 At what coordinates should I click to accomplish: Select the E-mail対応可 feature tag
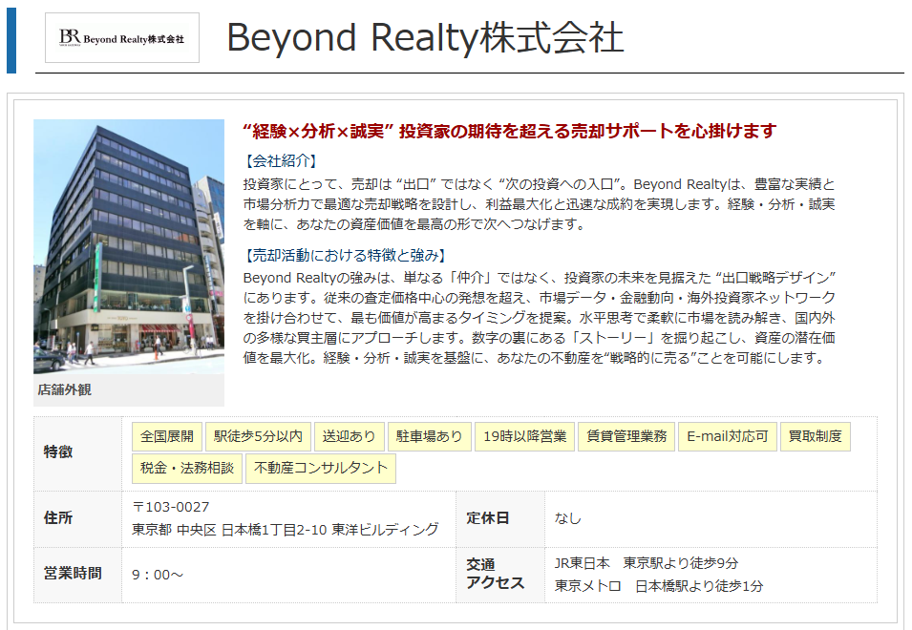pyautogui.click(x=728, y=437)
